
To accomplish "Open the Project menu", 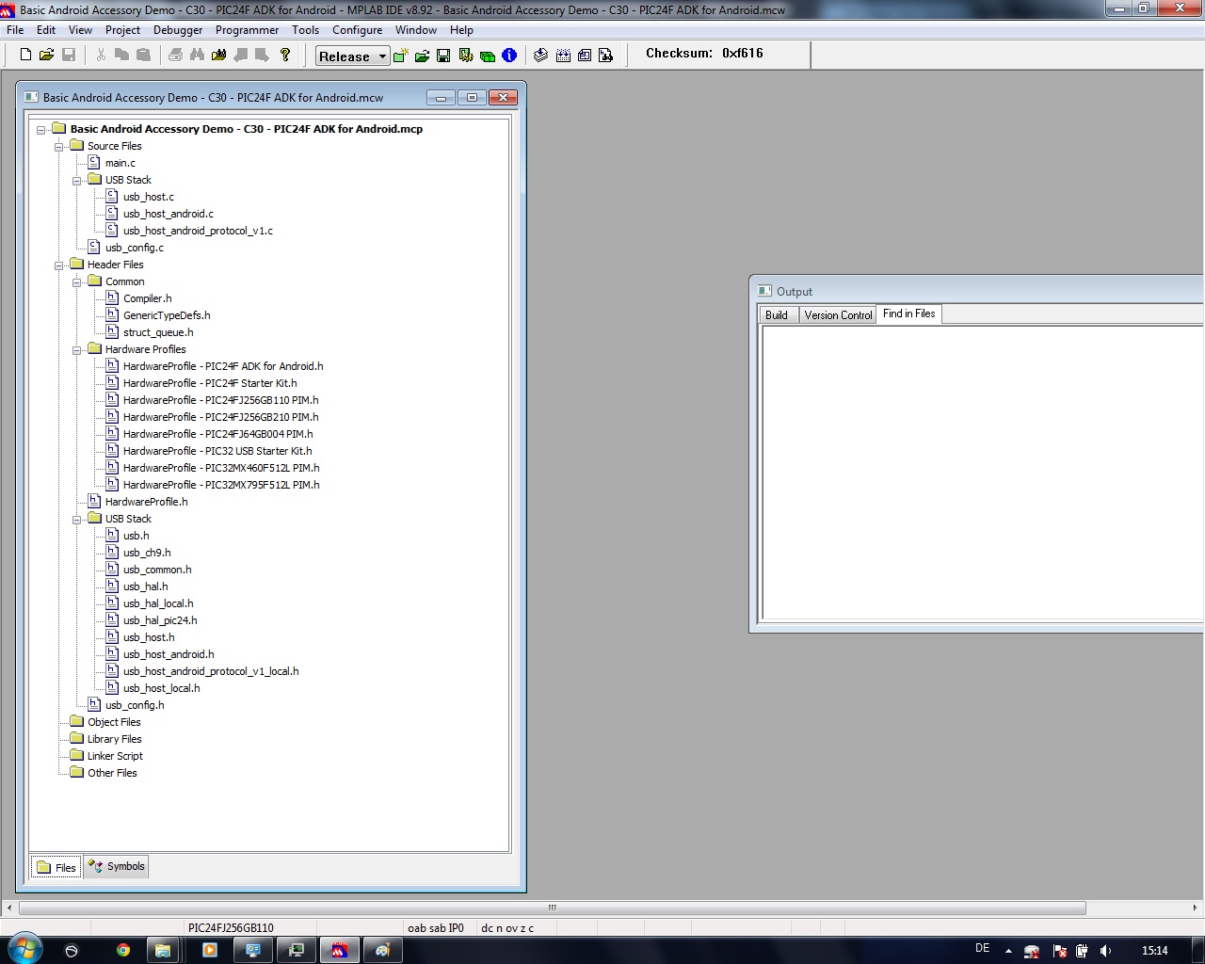I will (122, 30).
